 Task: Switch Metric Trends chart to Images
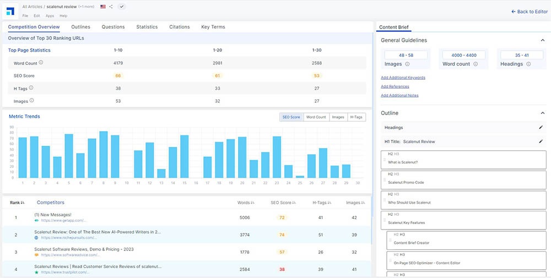(x=338, y=117)
